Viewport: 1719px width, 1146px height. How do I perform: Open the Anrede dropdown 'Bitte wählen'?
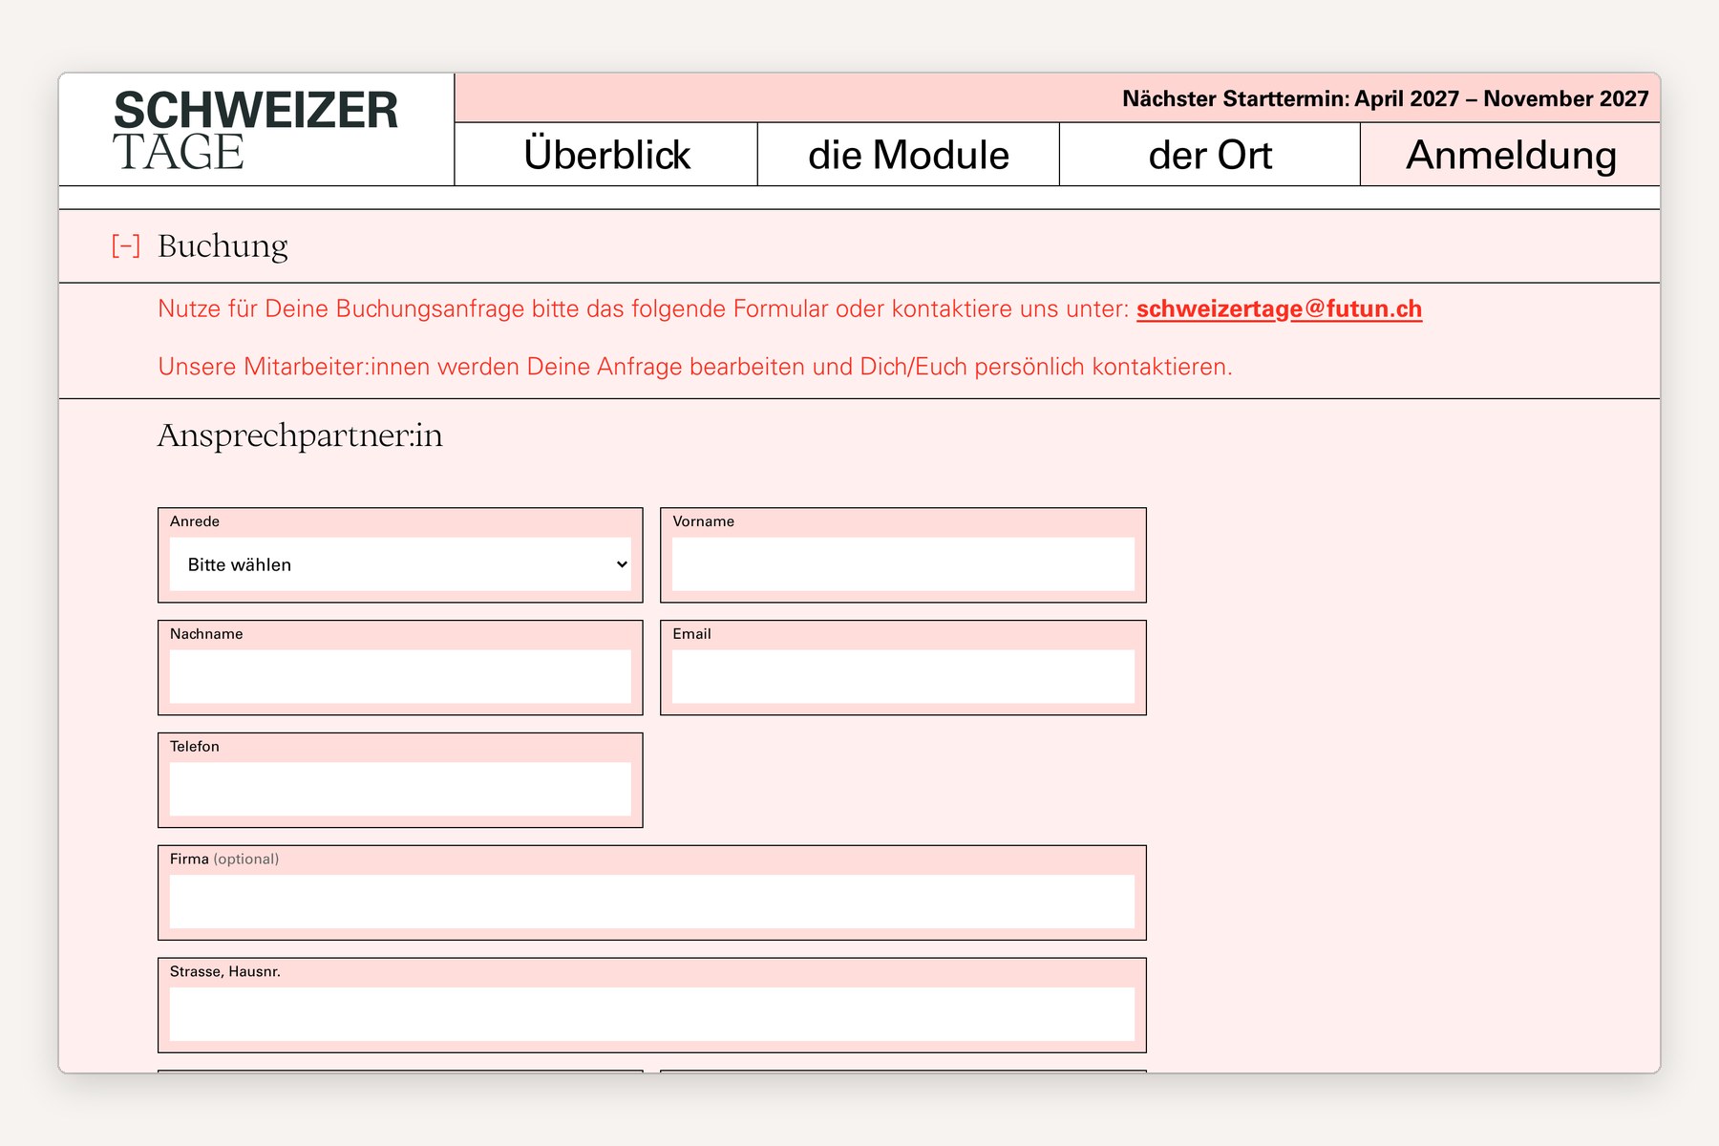point(400,564)
